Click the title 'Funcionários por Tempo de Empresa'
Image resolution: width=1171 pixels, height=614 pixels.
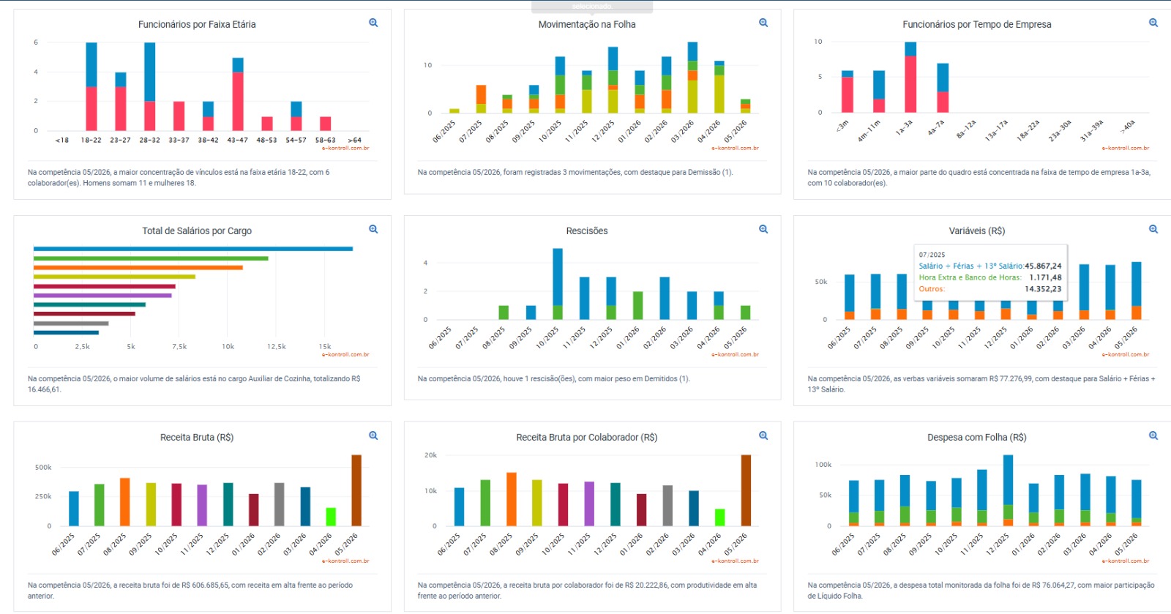977,24
